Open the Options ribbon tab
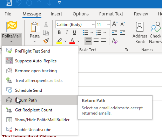This screenshot has height=137, width=162. click(x=81, y=14)
